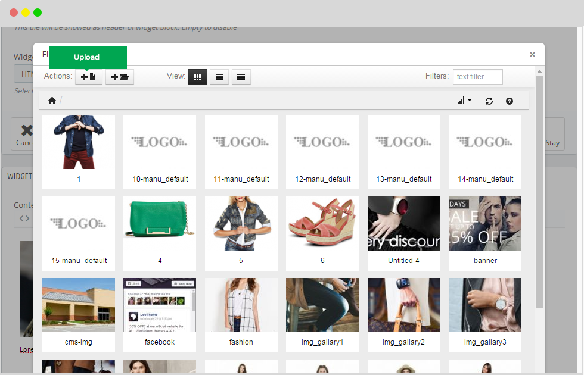Image resolution: width=584 pixels, height=375 pixels.
Task: Select the denim jacket image 5
Action: coord(241,223)
